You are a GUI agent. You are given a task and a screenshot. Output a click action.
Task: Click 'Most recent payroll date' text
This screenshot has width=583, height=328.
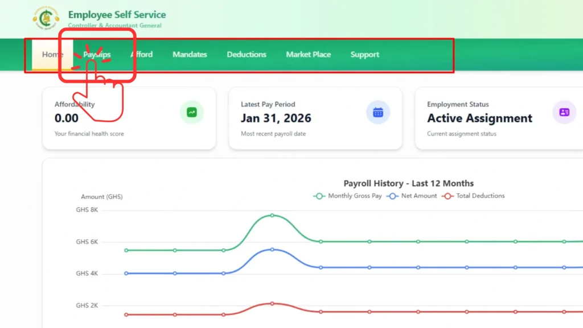click(273, 134)
